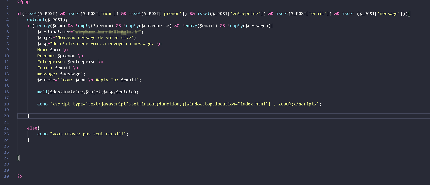
Task: Click the else keyword
Action: click(32, 128)
